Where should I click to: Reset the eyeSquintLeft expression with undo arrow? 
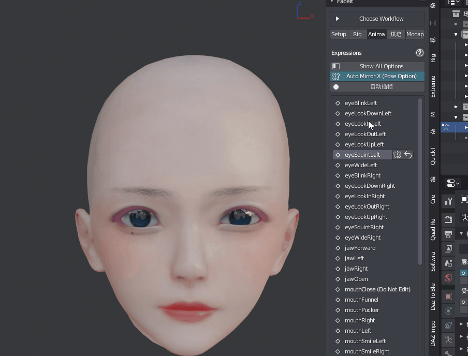tap(408, 155)
